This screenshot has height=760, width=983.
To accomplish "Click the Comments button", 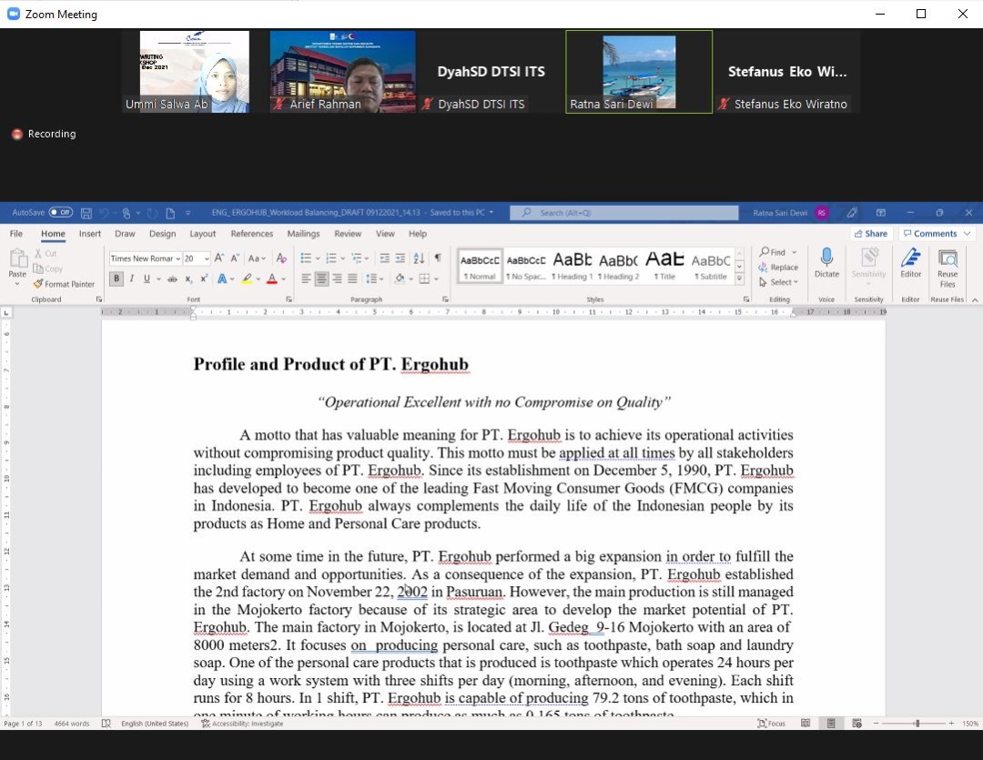I will pyautogui.click(x=937, y=234).
